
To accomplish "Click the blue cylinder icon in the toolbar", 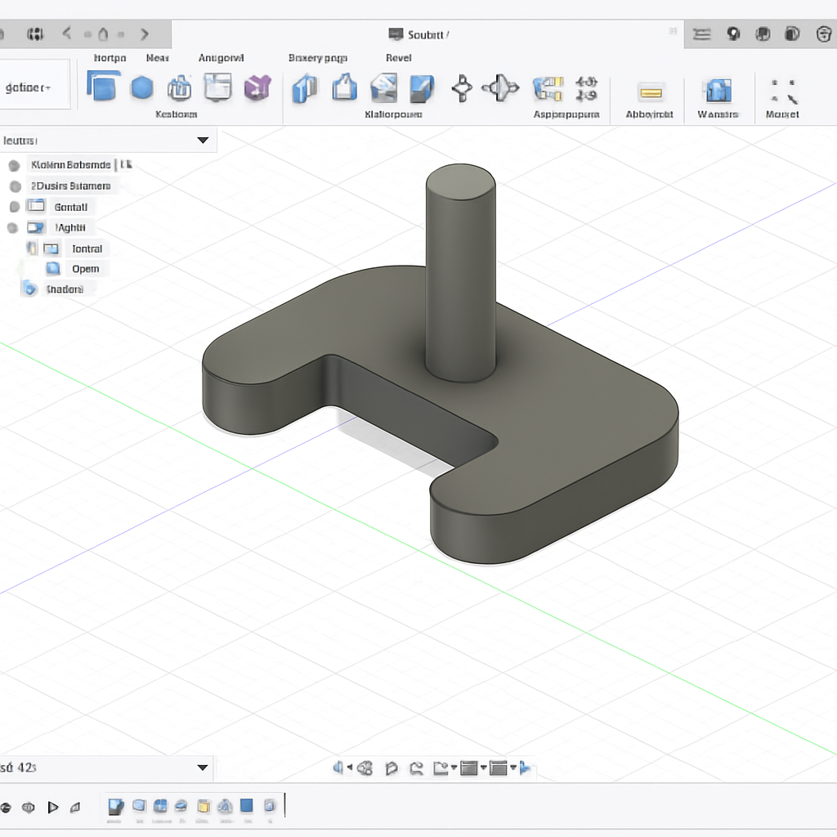I will [x=142, y=87].
